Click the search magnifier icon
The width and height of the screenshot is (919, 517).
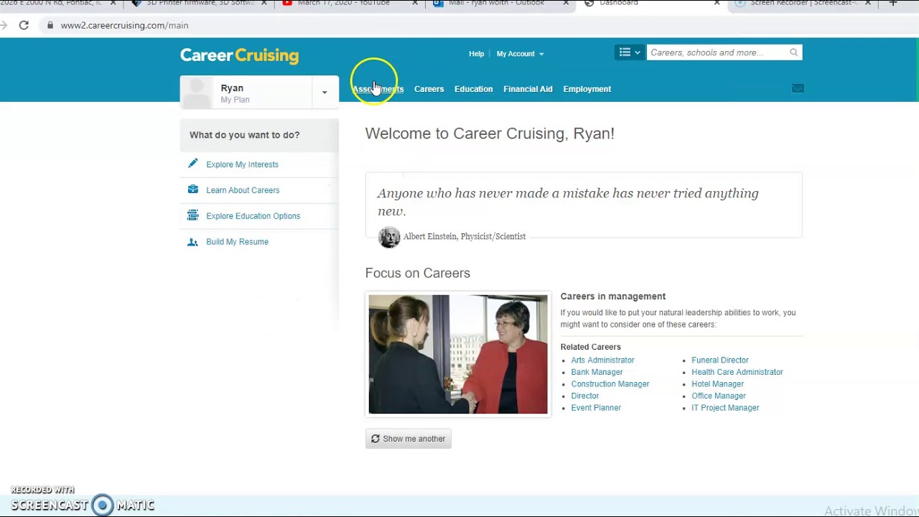pyautogui.click(x=793, y=52)
